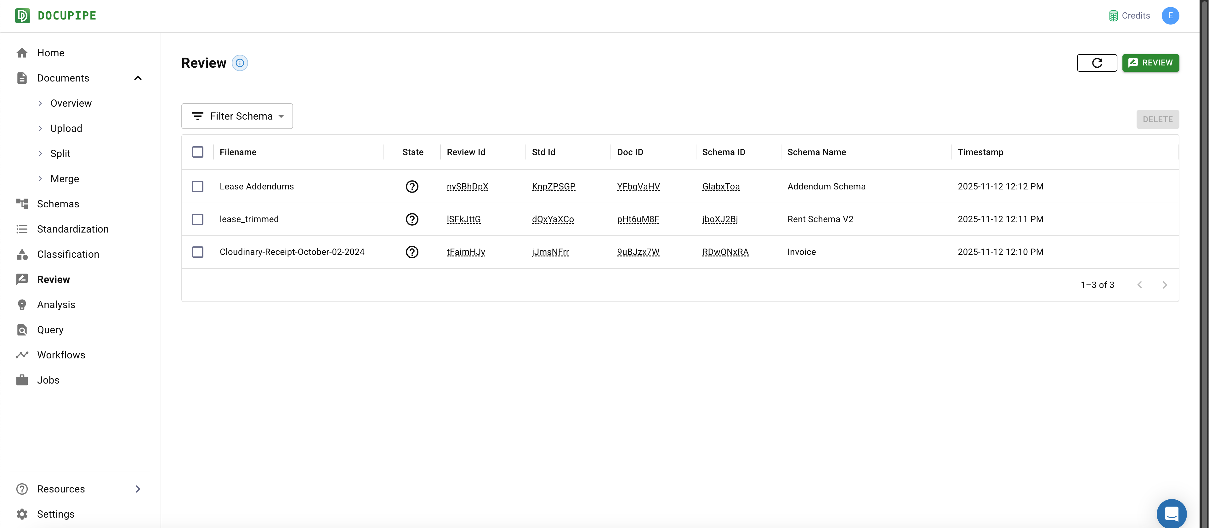This screenshot has width=1209, height=528.
Task: Open Schemas from the sidebar icon
Action: tap(22, 204)
